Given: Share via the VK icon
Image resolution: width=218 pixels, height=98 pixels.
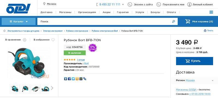Looking at the screenshot, I should [x=65, y=79].
